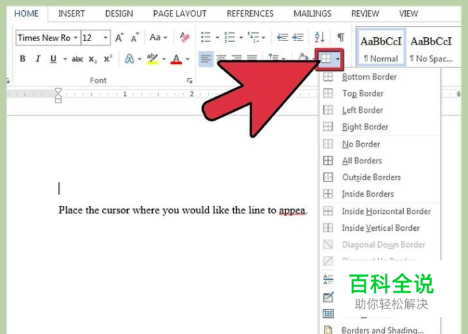Expand the Underline style arrow

coord(65,59)
